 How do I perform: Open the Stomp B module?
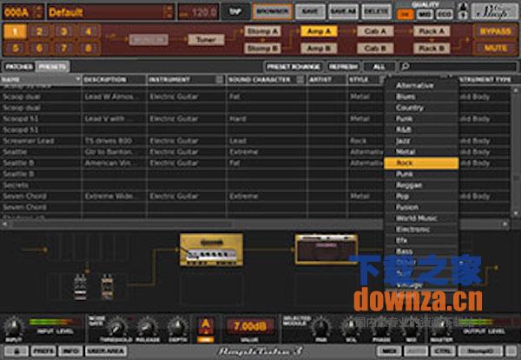262,48
